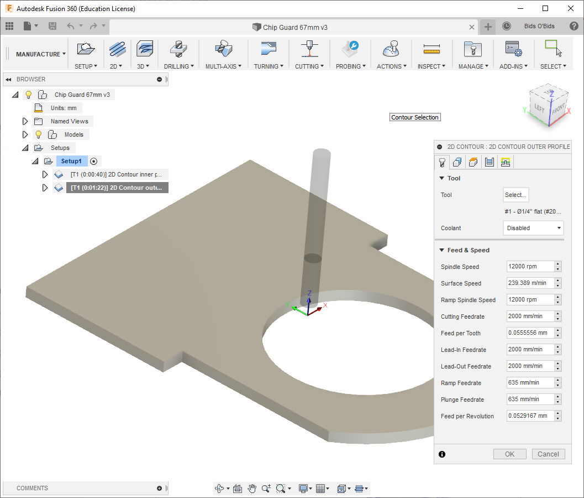Collapse the Browser panel arrows
Viewport: 584px width, 498px height.
(x=9, y=80)
